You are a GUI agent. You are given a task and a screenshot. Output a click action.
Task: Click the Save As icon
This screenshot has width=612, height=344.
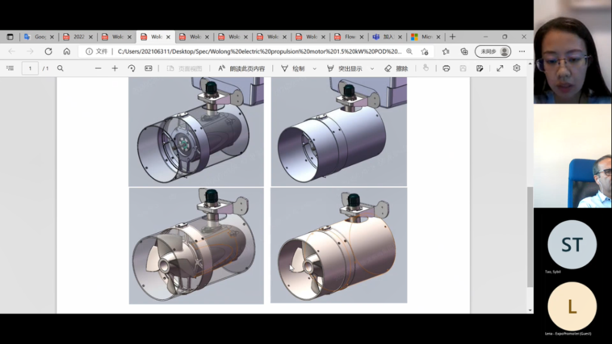[479, 68]
